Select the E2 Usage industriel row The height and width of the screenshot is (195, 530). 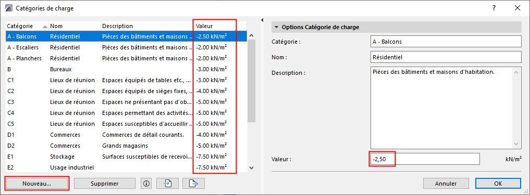tap(127, 167)
